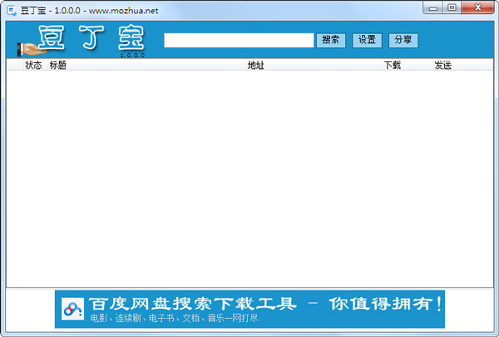Focus the search keyword input box

tap(238, 40)
